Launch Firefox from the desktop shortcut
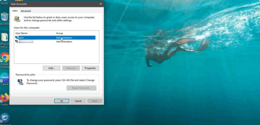 click(x=4, y=98)
